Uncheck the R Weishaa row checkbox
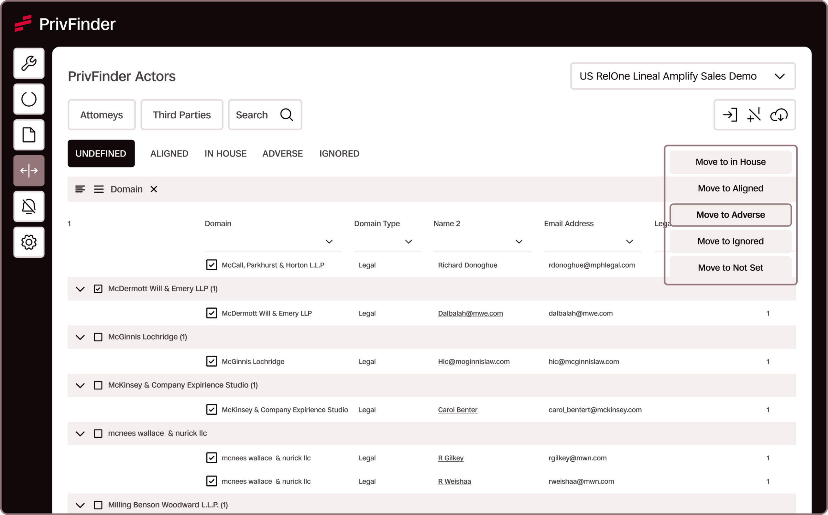Image resolution: width=828 pixels, height=515 pixels. 211,481
